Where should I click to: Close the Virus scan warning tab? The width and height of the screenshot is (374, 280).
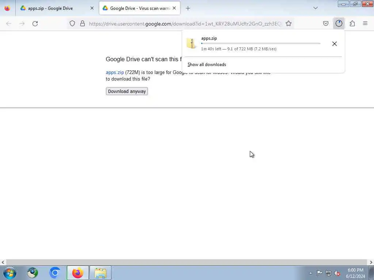[174, 8]
